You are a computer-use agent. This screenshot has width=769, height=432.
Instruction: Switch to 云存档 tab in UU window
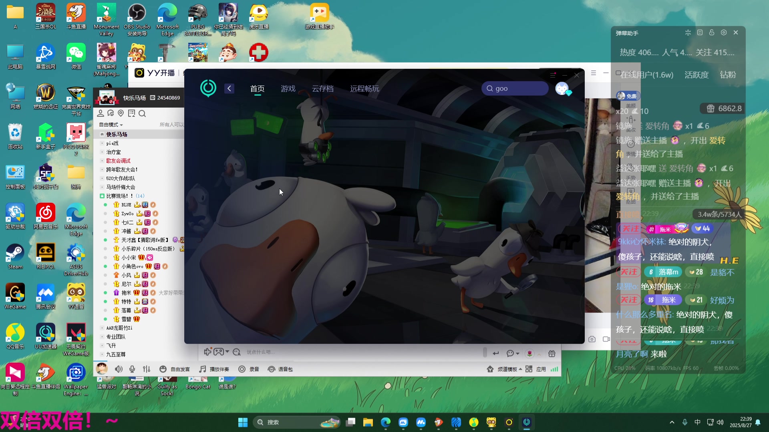(323, 89)
